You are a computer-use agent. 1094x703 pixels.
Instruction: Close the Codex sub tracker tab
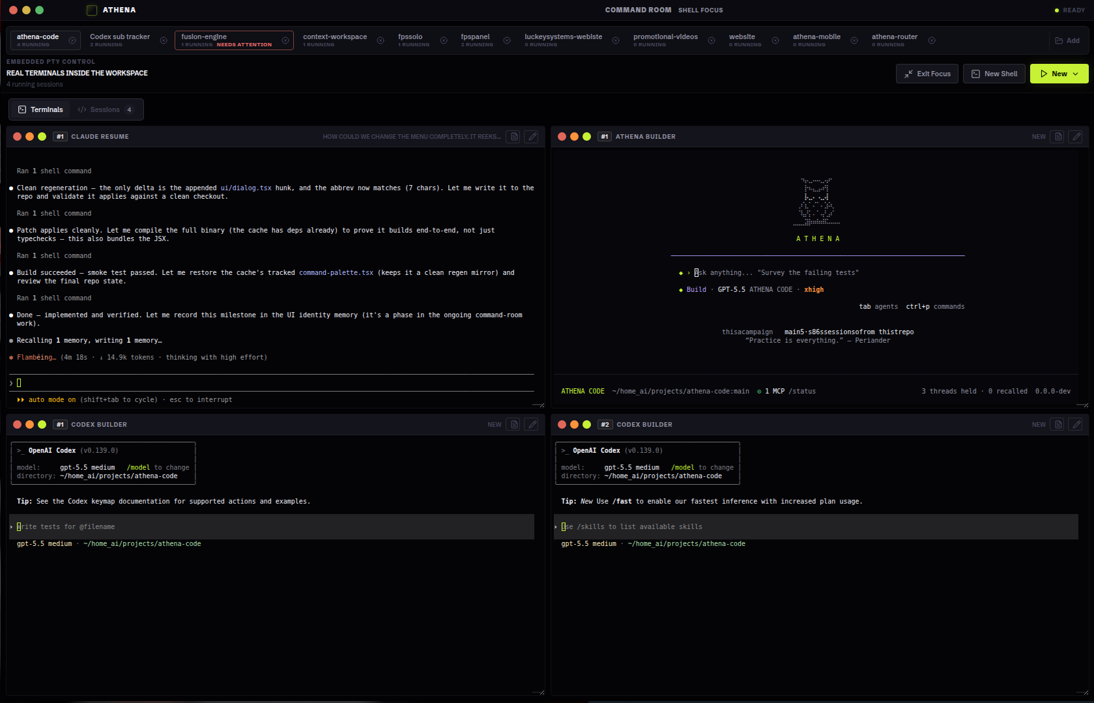click(164, 40)
